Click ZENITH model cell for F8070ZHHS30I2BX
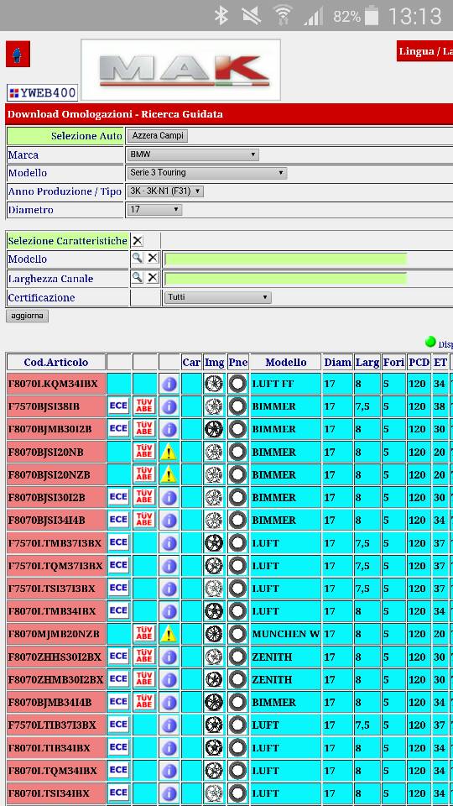 tap(285, 657)
